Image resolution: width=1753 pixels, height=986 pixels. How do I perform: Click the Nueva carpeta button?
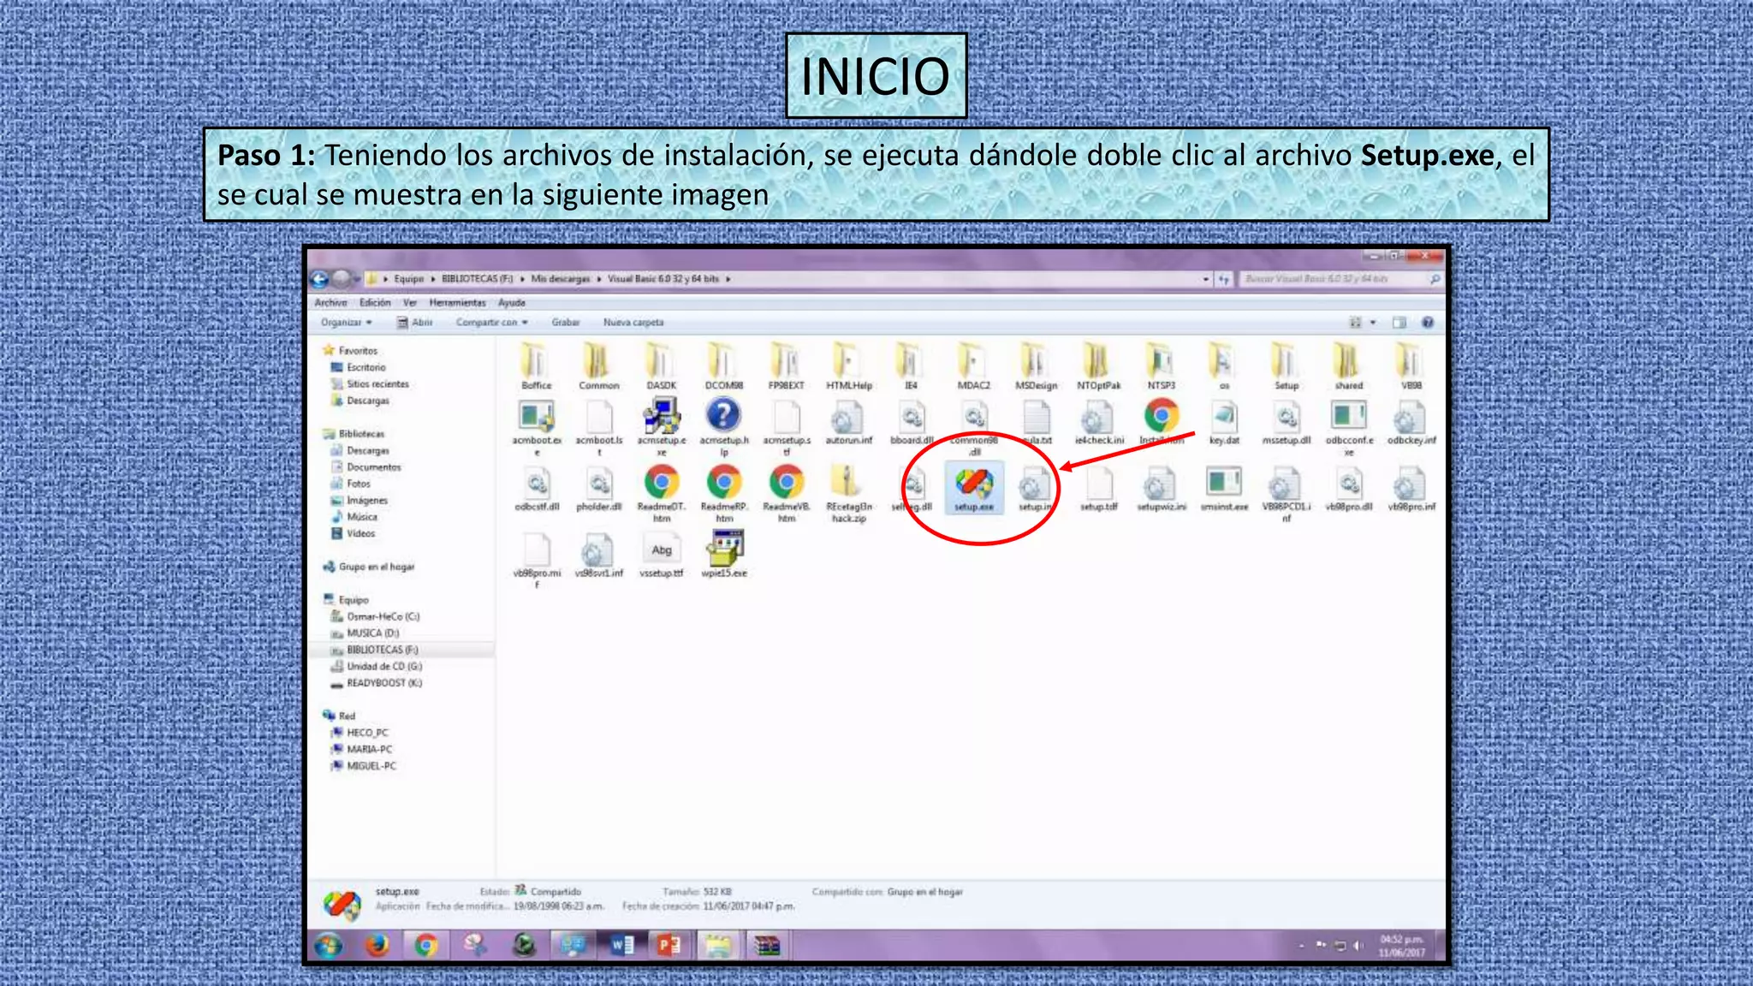pos(633,323)
